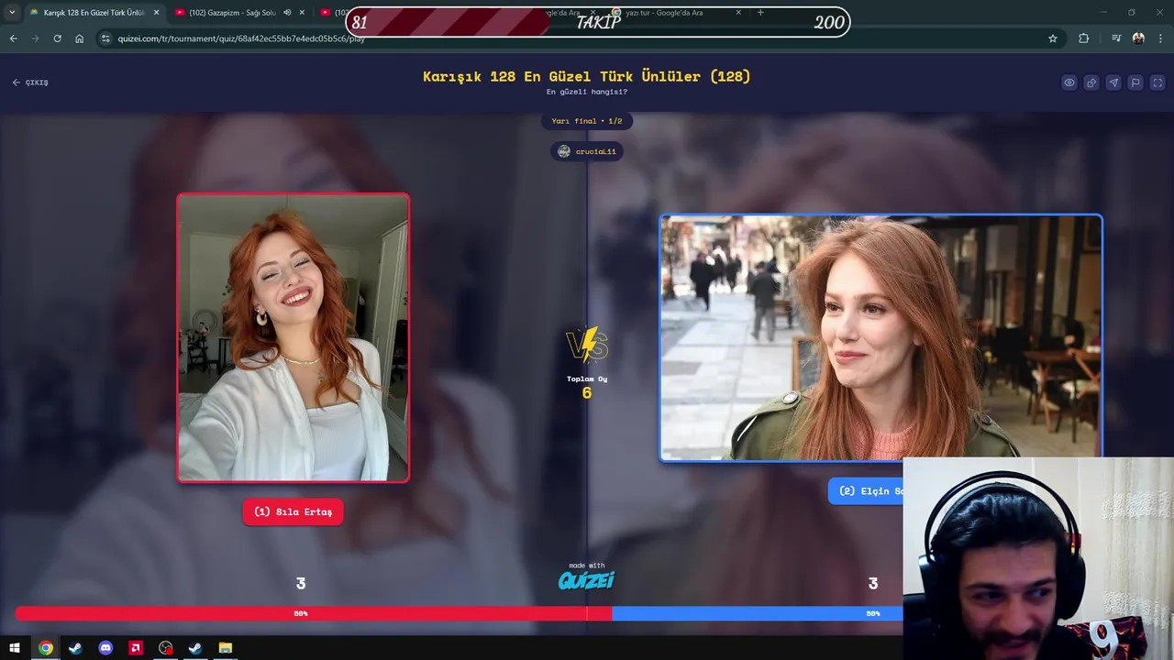Vote for (1) Sıla Ertaş button

point(293,511)
